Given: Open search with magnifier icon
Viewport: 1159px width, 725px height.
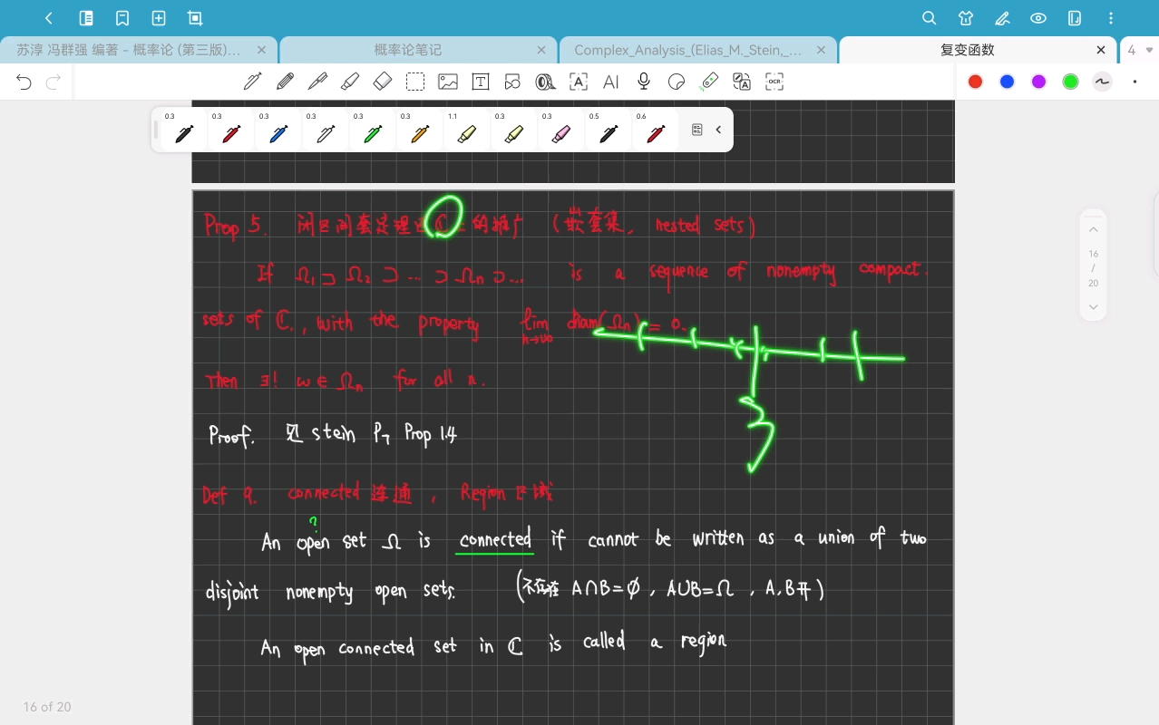Looking at the screenshot, I should click(930, 18).
